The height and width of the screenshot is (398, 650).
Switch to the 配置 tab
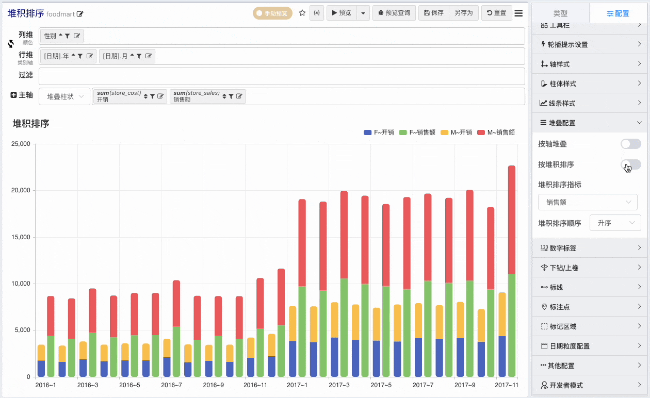click(x=618, y=13)
